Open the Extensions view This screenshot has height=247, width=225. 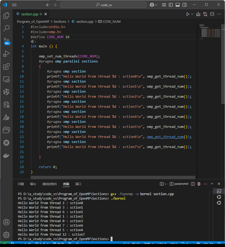[x=6, y=66]
